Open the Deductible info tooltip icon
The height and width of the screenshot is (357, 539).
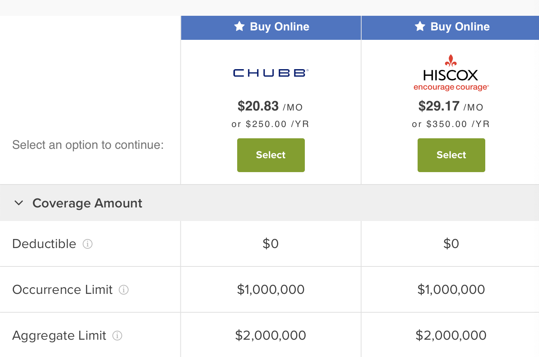pos(88,244)
